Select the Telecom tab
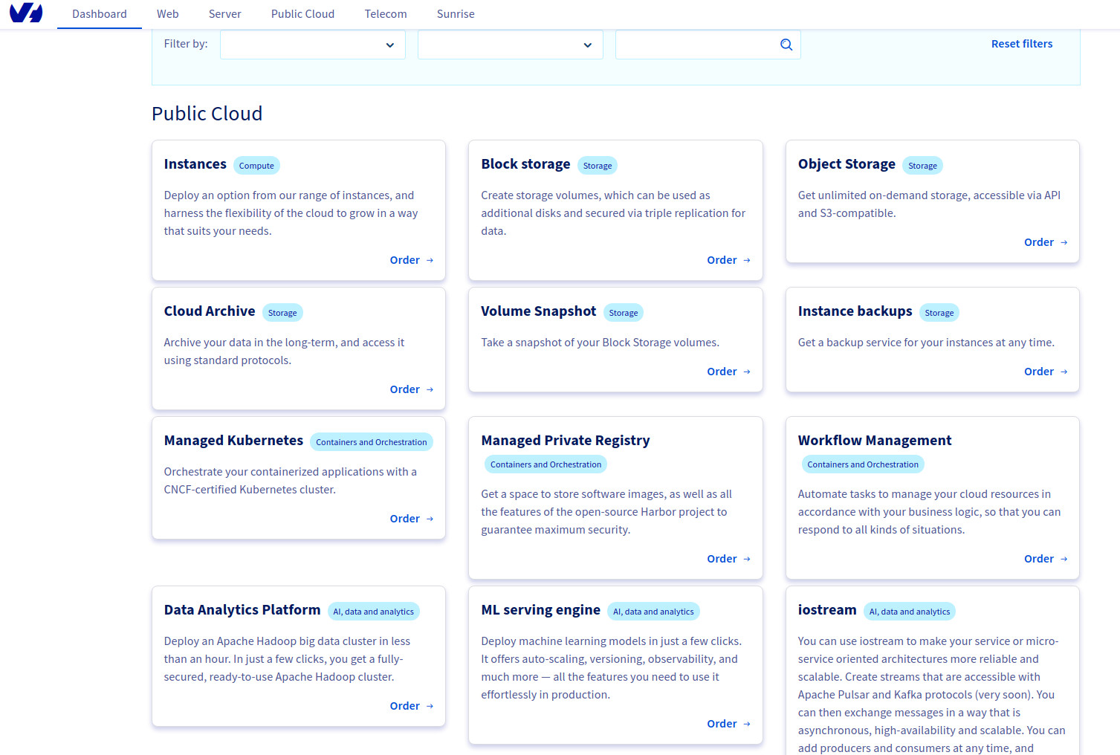The height and width of the screenshot is (755, 1120). click(386, 14)
